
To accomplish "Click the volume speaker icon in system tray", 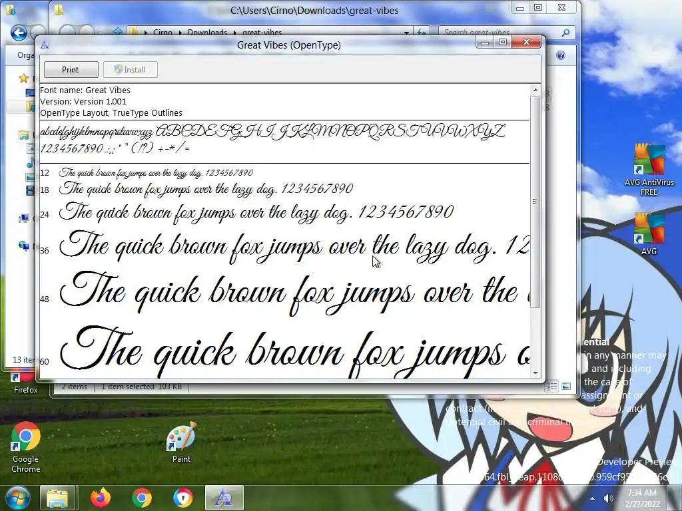I will pos(609,498).
